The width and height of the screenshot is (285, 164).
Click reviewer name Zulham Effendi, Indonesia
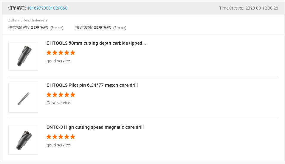coord(28,20)
